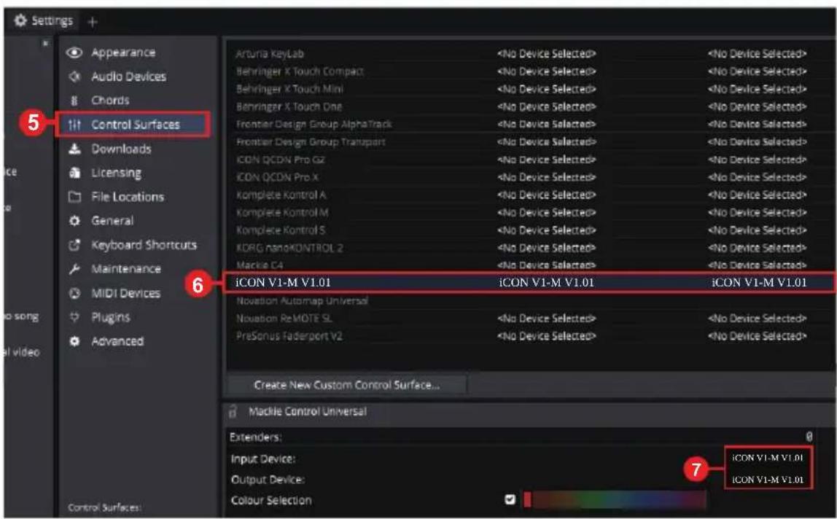The image size is (837, 519).
Task: Click the faders icon beside Control Surfaces
Action: pyautogui.click(x=74, y=125)
